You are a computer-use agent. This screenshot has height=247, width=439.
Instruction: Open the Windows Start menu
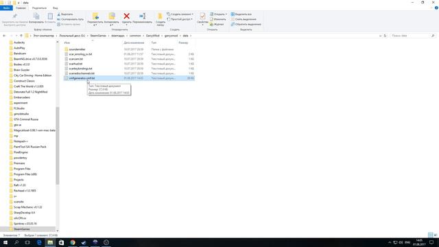coord(5,242)
